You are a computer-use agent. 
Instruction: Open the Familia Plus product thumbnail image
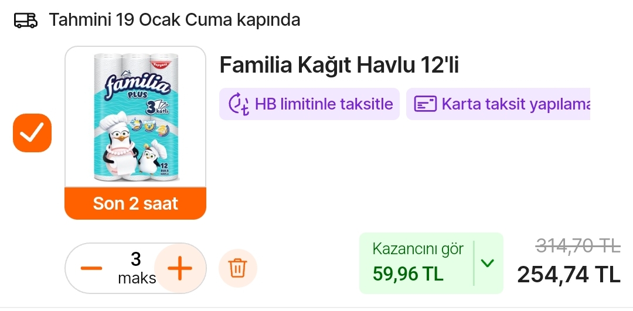[135, 117]
